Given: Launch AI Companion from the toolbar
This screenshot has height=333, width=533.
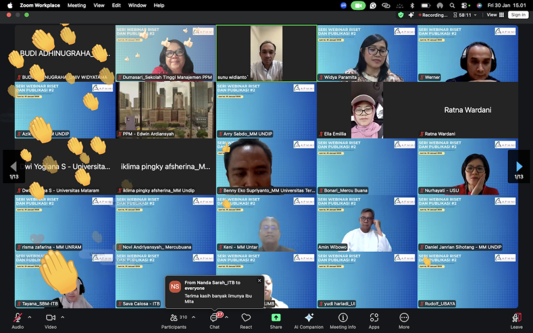Looking at the screenshot, I should (x=309, y=321).
